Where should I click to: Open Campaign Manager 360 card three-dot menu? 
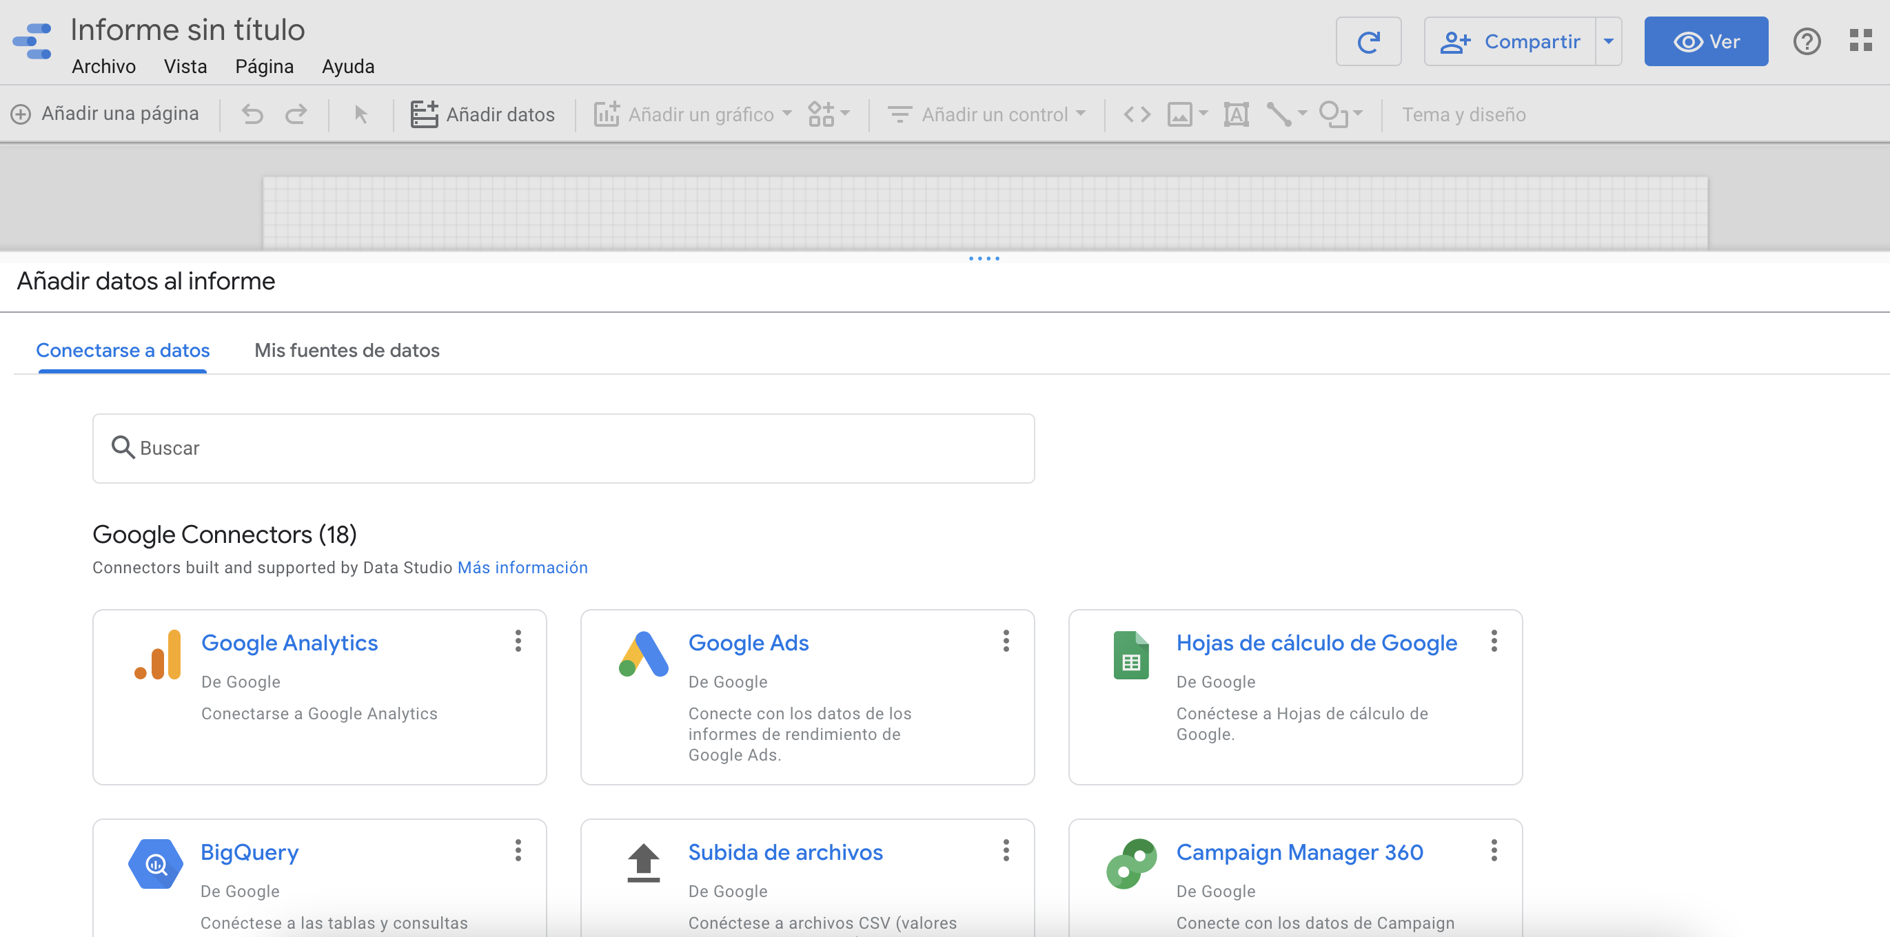point(1494,850)
